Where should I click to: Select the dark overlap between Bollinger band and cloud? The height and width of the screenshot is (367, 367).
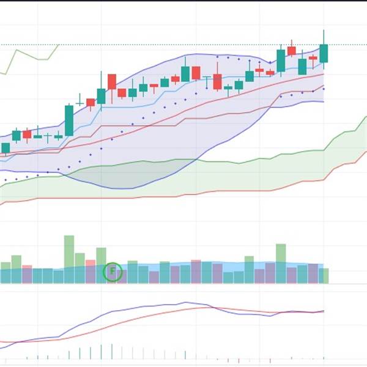131,174
